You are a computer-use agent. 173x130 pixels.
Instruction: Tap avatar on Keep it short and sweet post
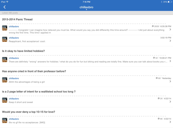5,100
